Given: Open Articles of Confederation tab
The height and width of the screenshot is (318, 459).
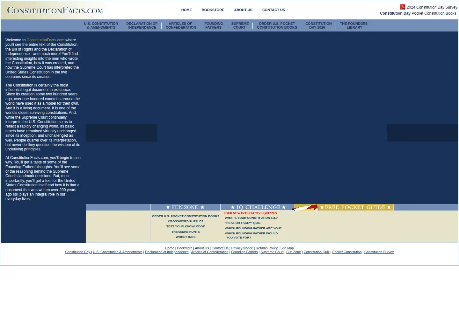Looking at the screenshot, I should [181, 25].
